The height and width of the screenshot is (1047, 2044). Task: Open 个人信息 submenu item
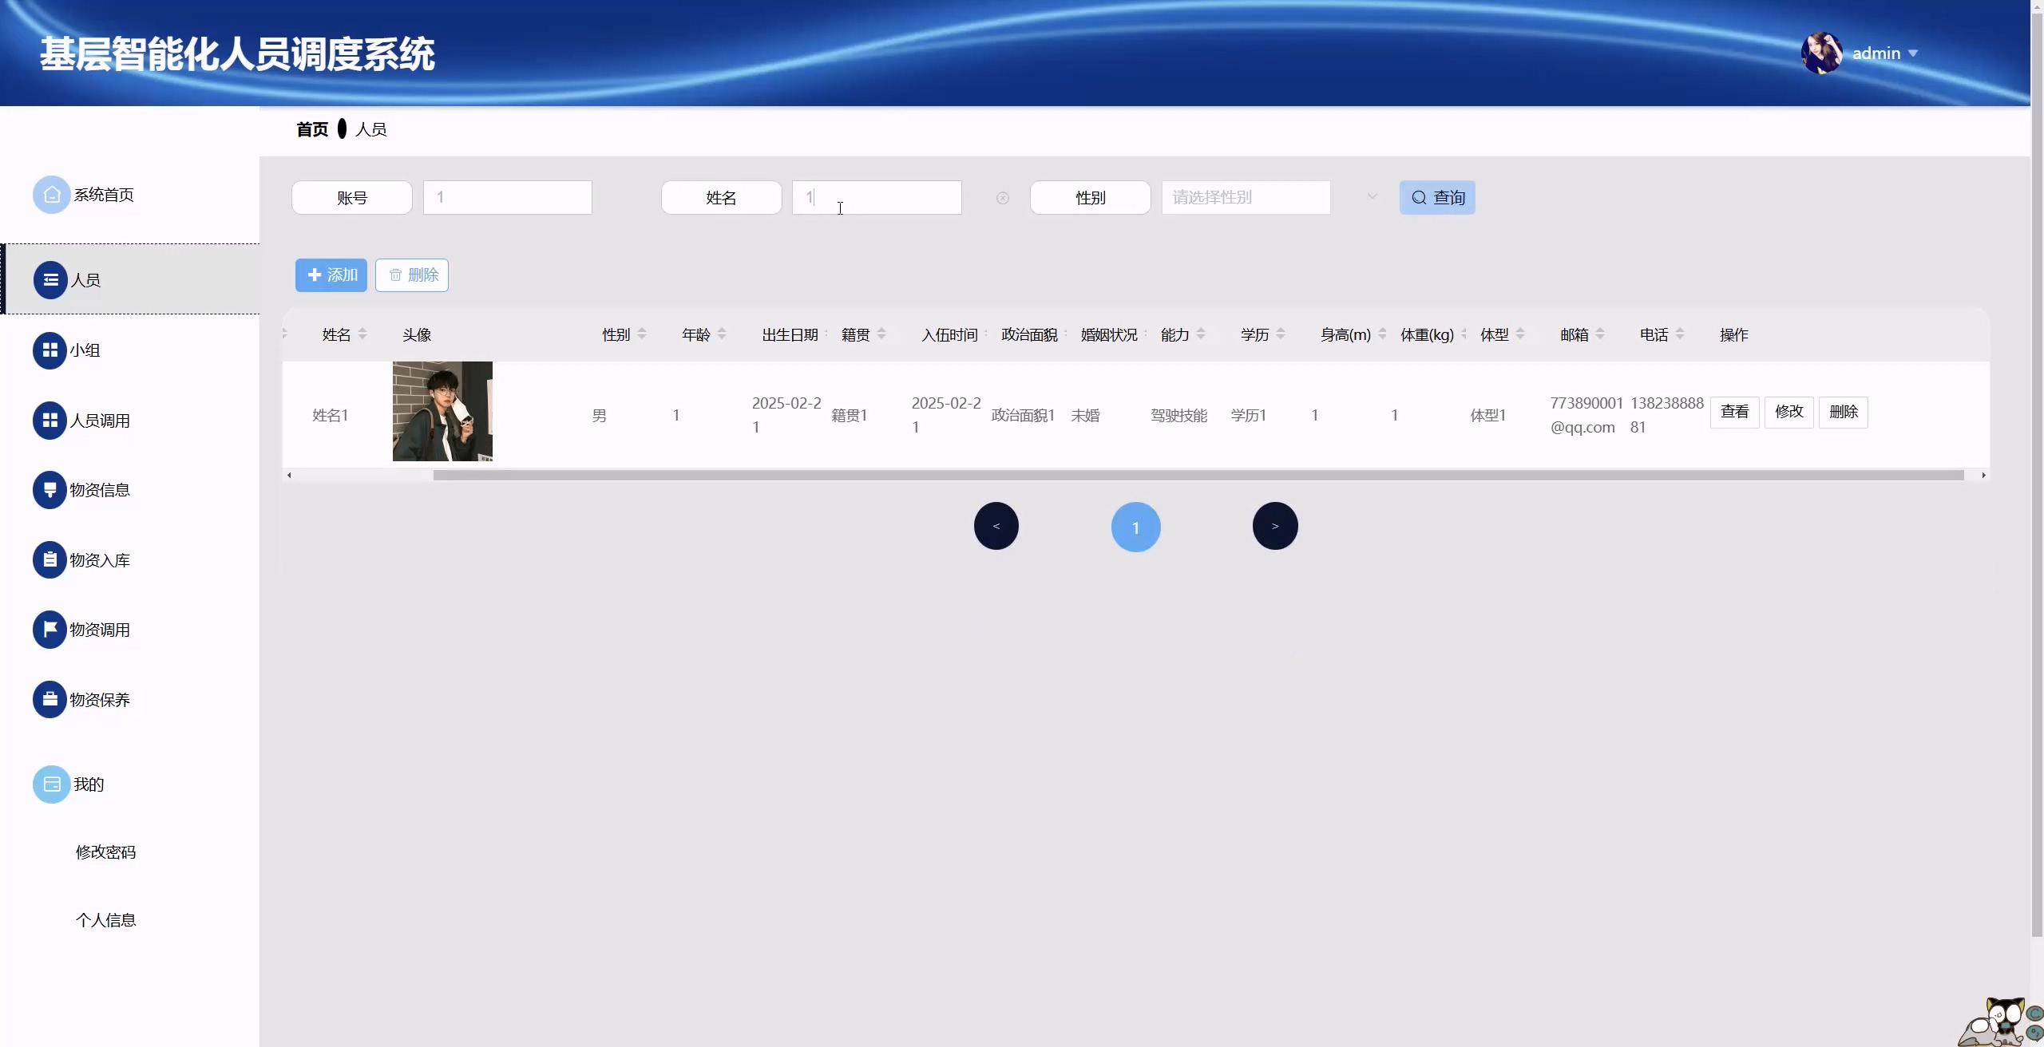click(105, 920)
